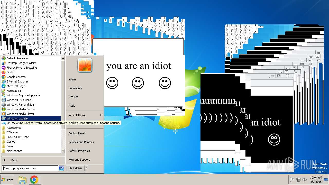Click the Search programs and files box
The height and width of the screenshot is (185, 329).
coord(30,168)
